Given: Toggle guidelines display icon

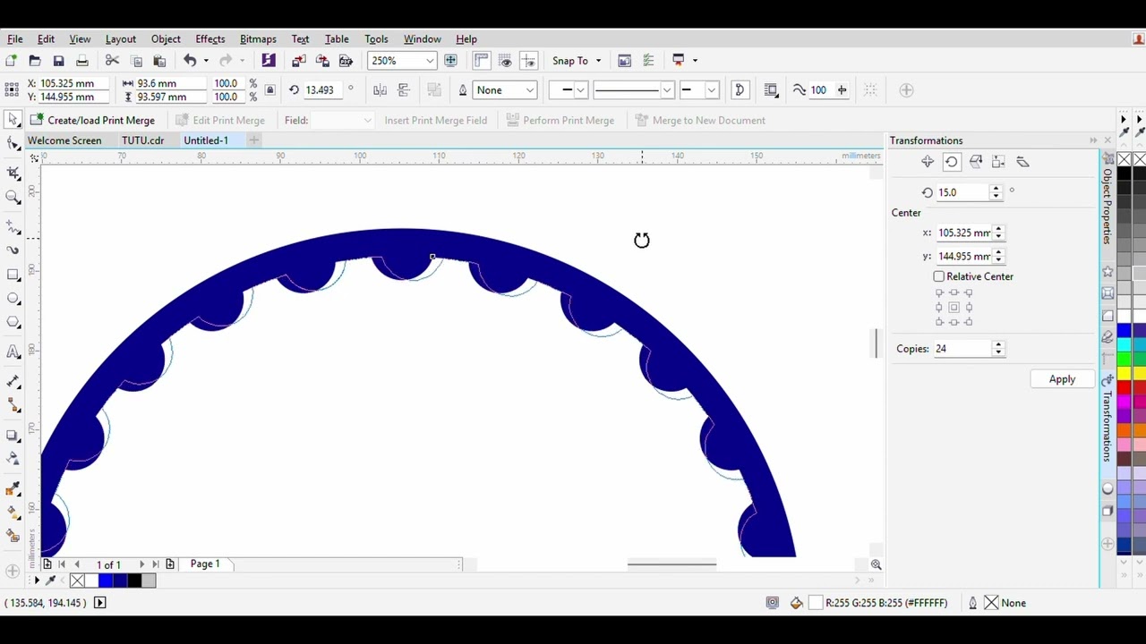Looking at the screenshot, I should pos(528,61).
